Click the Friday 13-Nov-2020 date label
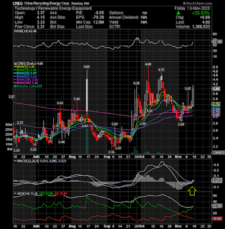225x229 pixels. pyautogui.click(x=192, y=8)
